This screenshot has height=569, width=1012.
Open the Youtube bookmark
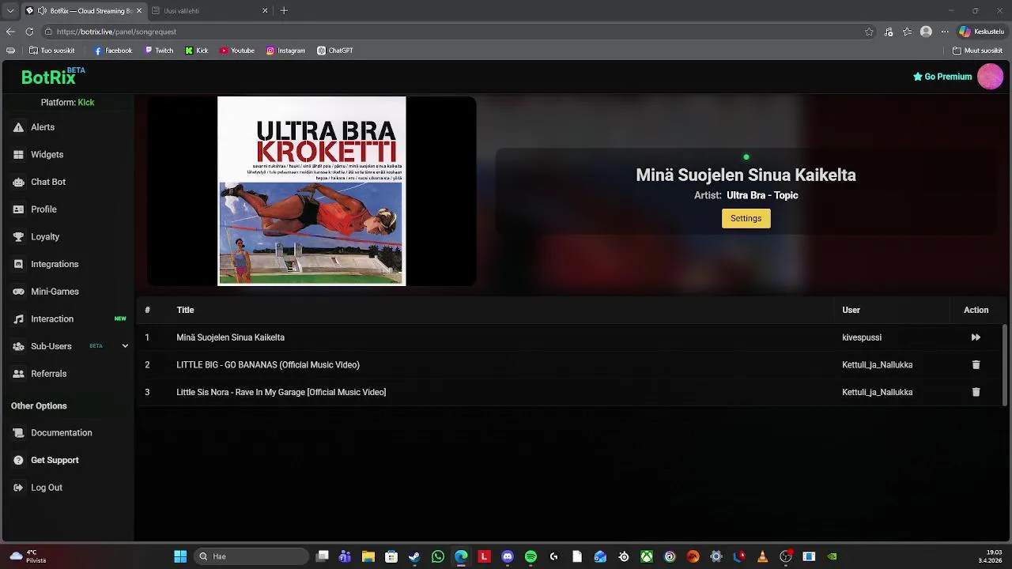(x=237, y=51)
